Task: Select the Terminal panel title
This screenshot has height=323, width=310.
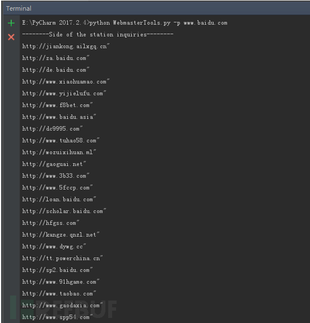Action: (x=18, y=8)
